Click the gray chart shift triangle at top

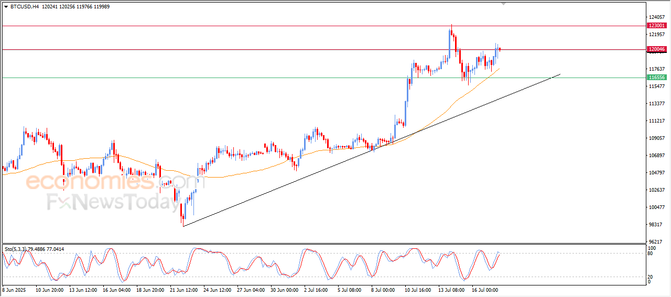(504, 4)
